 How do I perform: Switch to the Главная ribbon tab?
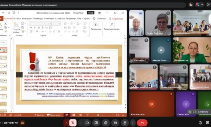point(8,18)
